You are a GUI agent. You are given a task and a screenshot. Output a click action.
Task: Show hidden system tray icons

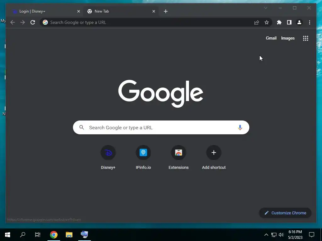pyautogui.click(x=266, y=235)
